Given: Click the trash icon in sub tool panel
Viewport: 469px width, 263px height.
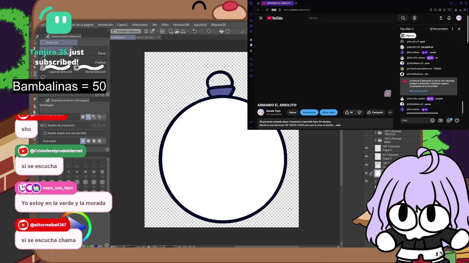Looking at the screenshot, I should (107, 94).
